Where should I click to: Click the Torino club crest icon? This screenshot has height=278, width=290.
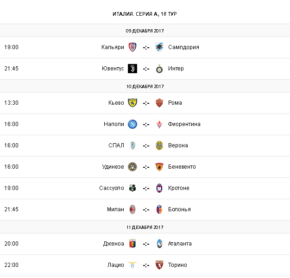click(159, 265)
